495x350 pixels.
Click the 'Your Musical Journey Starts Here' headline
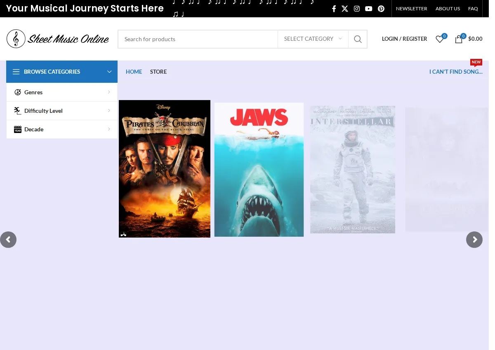click(85, 8)
